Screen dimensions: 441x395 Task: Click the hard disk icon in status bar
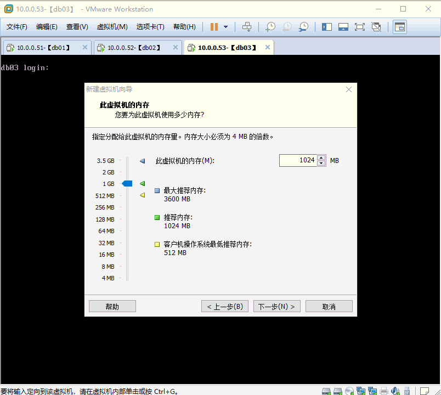pos(326,390)
